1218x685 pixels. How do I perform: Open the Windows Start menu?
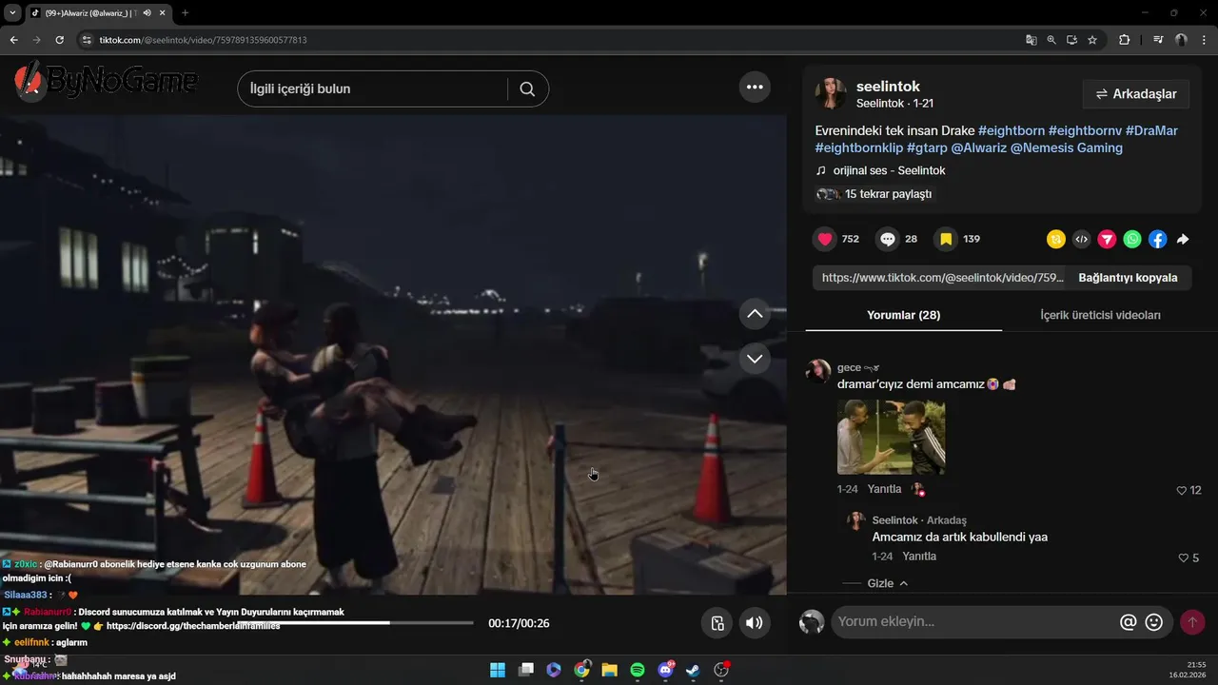tap(497, 670)
